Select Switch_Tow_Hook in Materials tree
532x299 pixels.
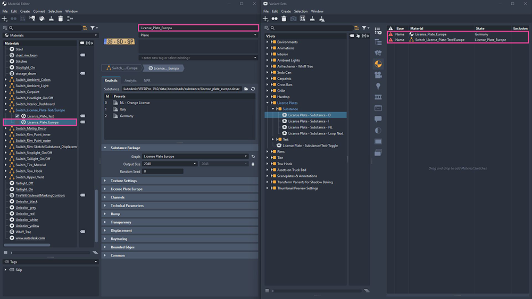pyautogui.click(x=29, y=171)
